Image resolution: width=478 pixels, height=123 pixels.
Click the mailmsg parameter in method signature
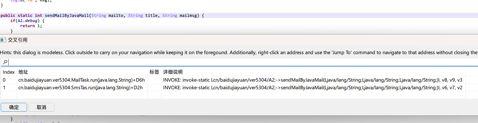[x=188, y=16]
